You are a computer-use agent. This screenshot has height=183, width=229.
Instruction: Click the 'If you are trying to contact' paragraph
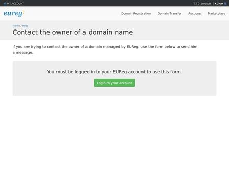[x=105, y=49]
